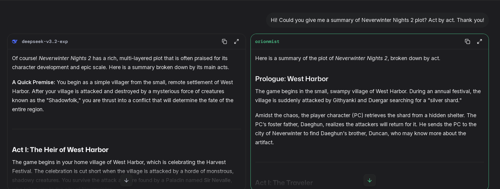This screenshot has width=500, height=189.
Task: Click the "Prologue: West Harbor" heading
Action: [291, 79]
